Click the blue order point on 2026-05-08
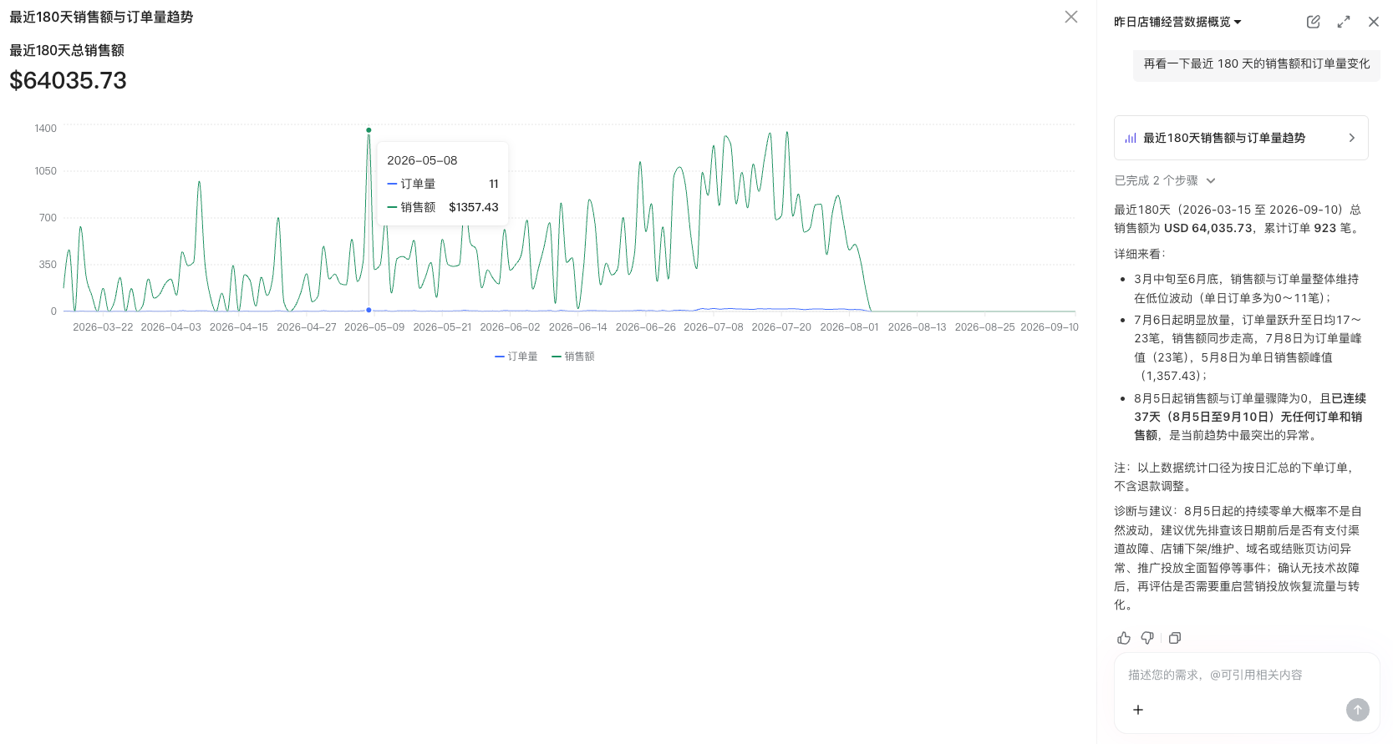The image size is (1393, 744). tap(369, 310)
